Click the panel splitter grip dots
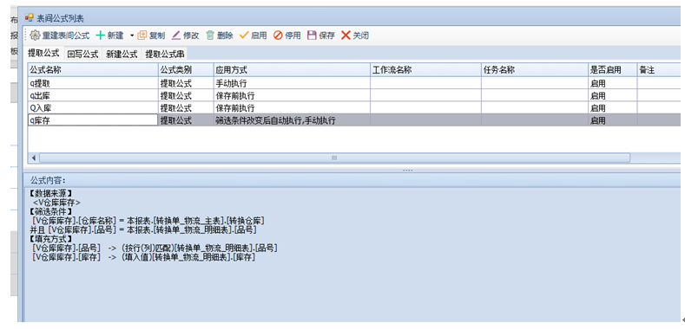 tap(407, 170)
